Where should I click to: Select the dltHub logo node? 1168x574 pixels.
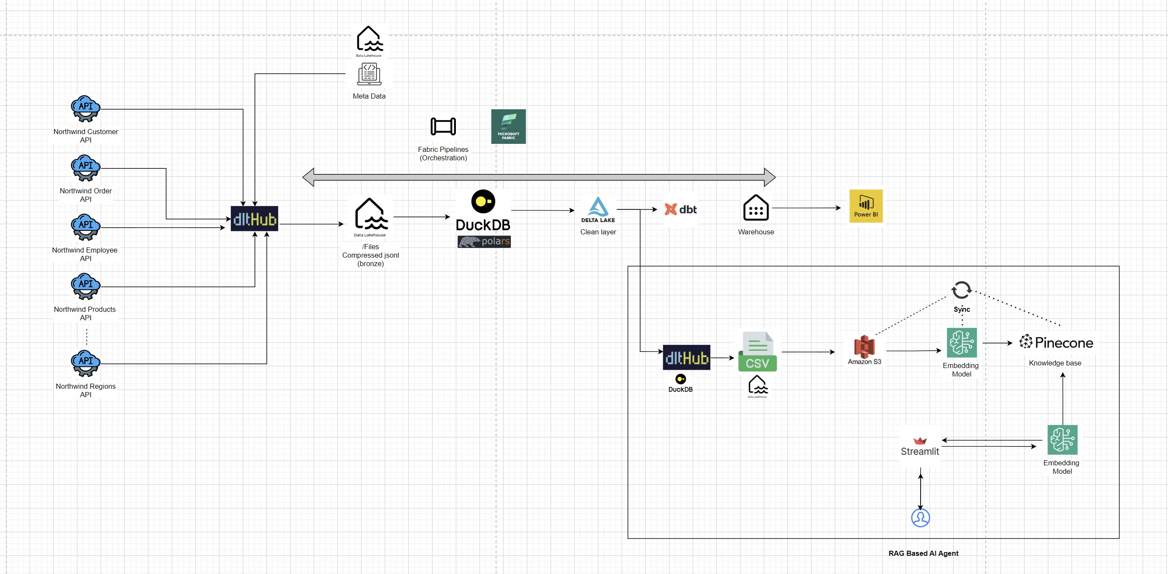pos(255,220)
